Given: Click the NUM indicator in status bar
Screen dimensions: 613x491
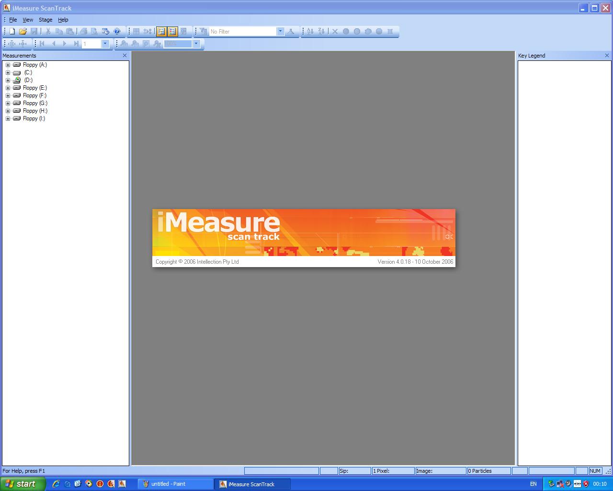Looking at the screenshot, I should 595,471.
